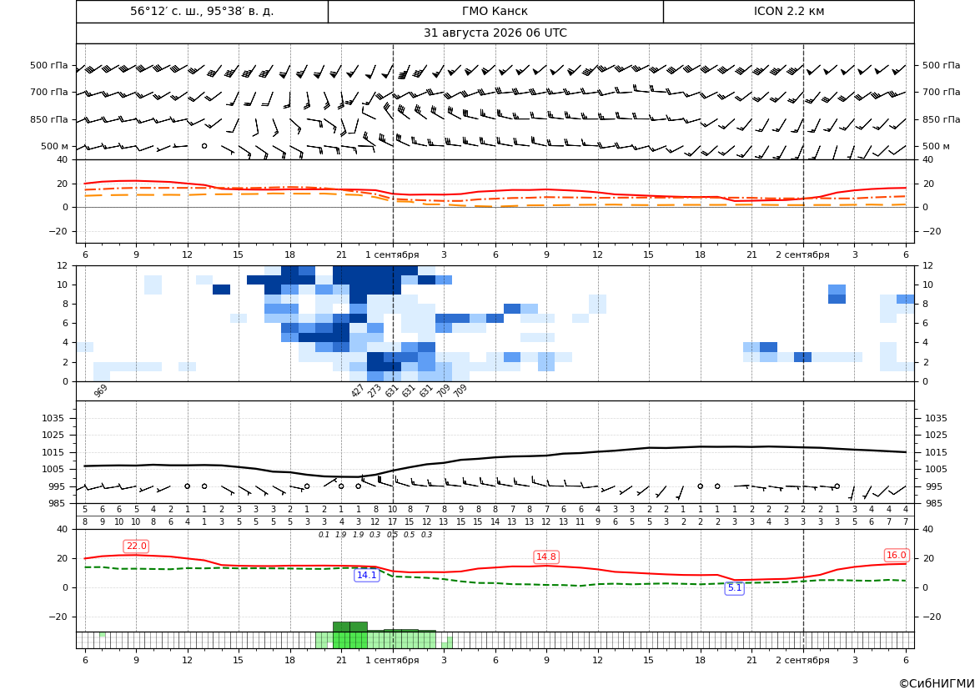Image resolution: width=975 pixels, height=690 pixels.
Task: Click the forecast title 31 августа 2026 06 UTC
Action: tap(495, 33)
